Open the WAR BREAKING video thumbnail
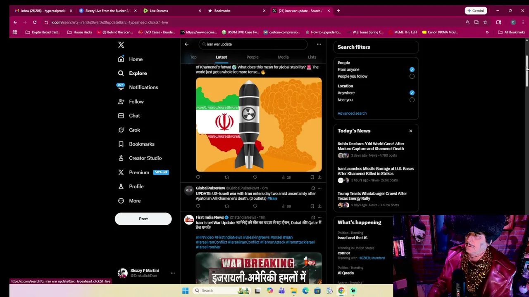This screenshot has width=529, height=297. [x=259, y=269]
